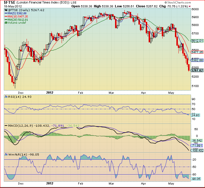Click the blue 5382.88 axis price tag
This screenshot has height=188, width=205.
point(197,60)
